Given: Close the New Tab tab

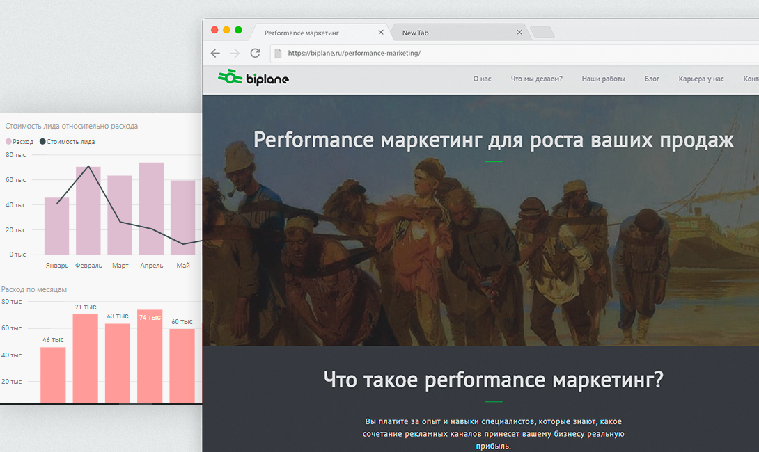Looking at the screenshot, I should tap(519, 33).
